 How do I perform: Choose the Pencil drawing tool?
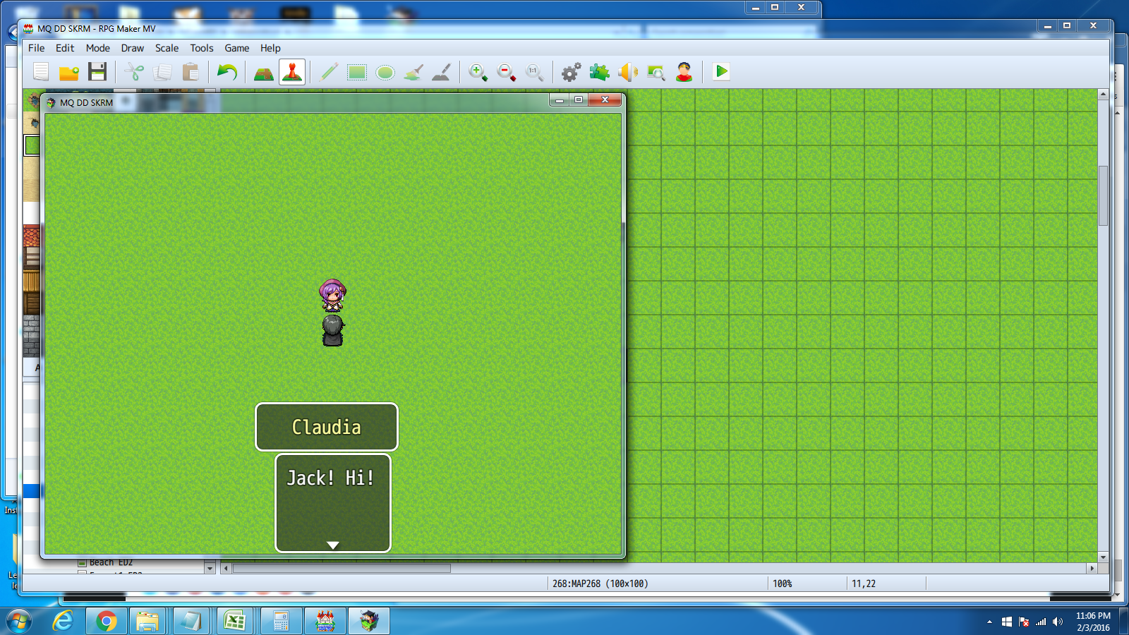pyautogui.click(x=329, y=72)
